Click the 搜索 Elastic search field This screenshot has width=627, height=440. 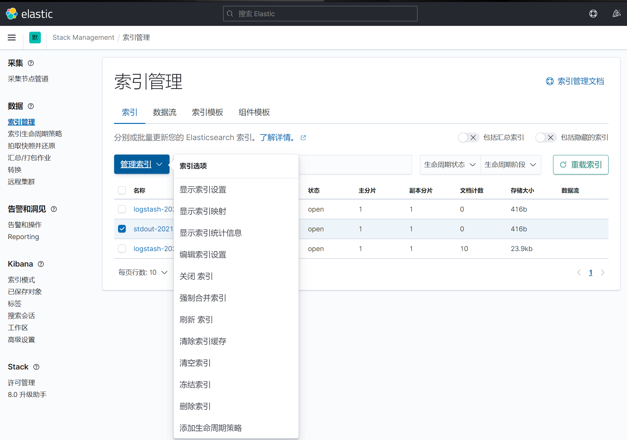click(320, 14)
